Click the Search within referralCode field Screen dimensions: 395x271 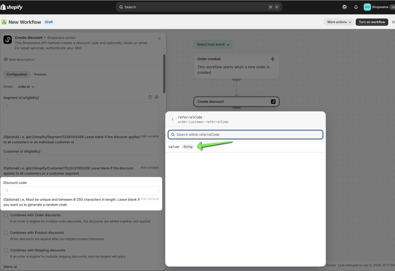(x=245, y=135)
